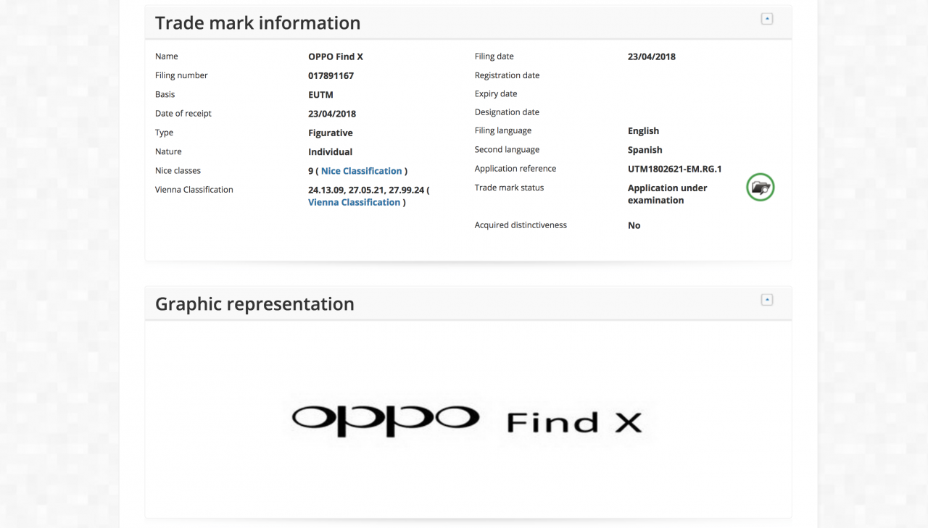Open the Vienna Classification link
The width and height of the screenshot is (928, 528).
tap(354, 202)
